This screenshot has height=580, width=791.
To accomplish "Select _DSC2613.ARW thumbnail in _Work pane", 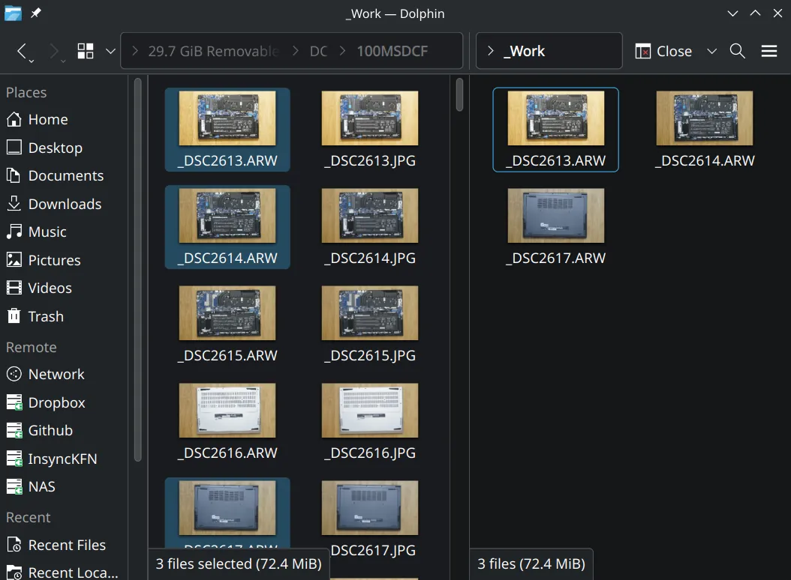I will coord(555,118).
